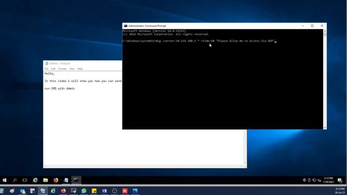Maximize the Command Prompt window

(312, 26)
